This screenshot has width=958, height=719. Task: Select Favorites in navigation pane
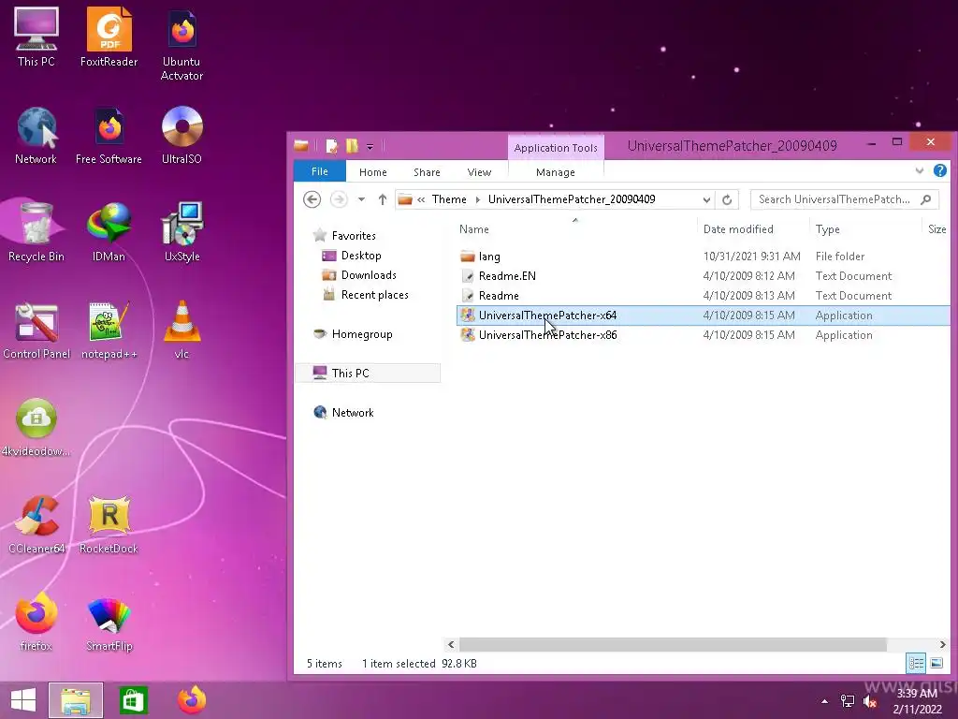pyautogui.click(x=354, y=235)
